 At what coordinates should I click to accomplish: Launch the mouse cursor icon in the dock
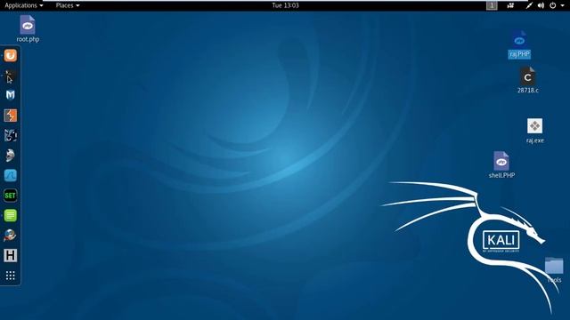[10, 76]
